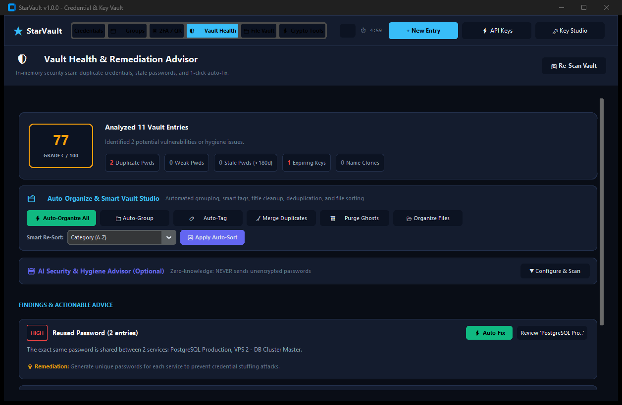Click the dark square button beside the timer
This screenshot has width=622, height=405.
pos(348,31)
